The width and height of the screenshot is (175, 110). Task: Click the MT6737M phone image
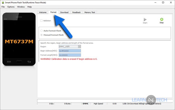pyautogui.click(x=19, y=39)
